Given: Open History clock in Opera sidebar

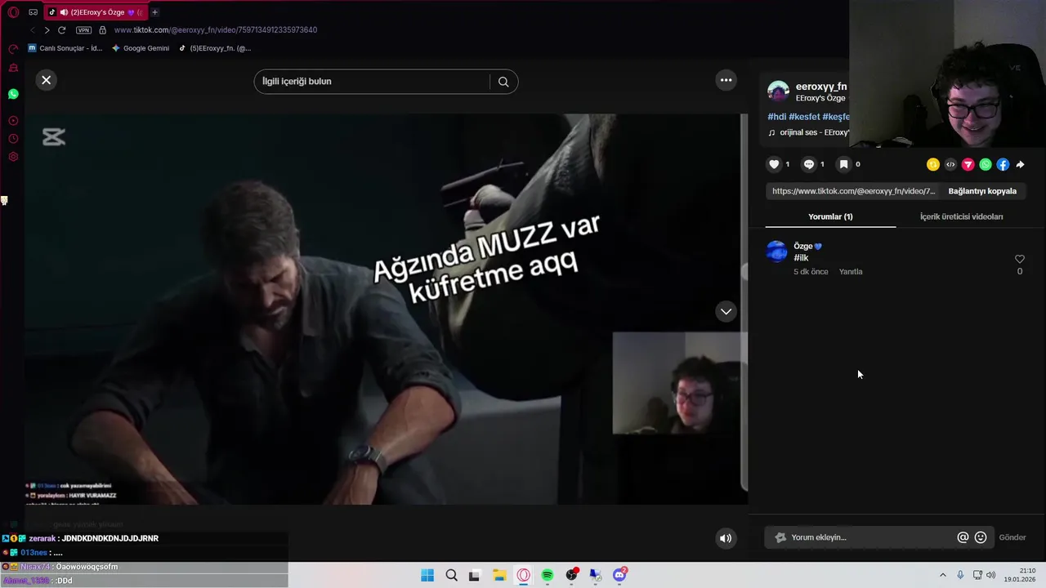Looking at the screenshot, I should 13,139.
